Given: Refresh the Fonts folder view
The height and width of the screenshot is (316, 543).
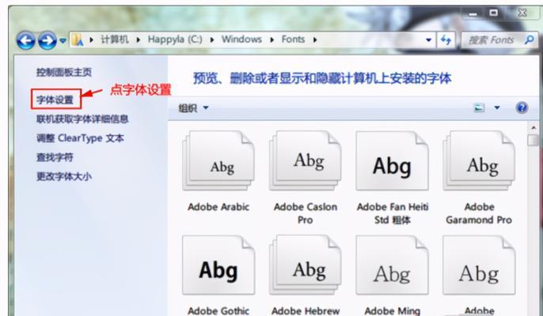Looking at the screenshot, I should pos(446,40).
